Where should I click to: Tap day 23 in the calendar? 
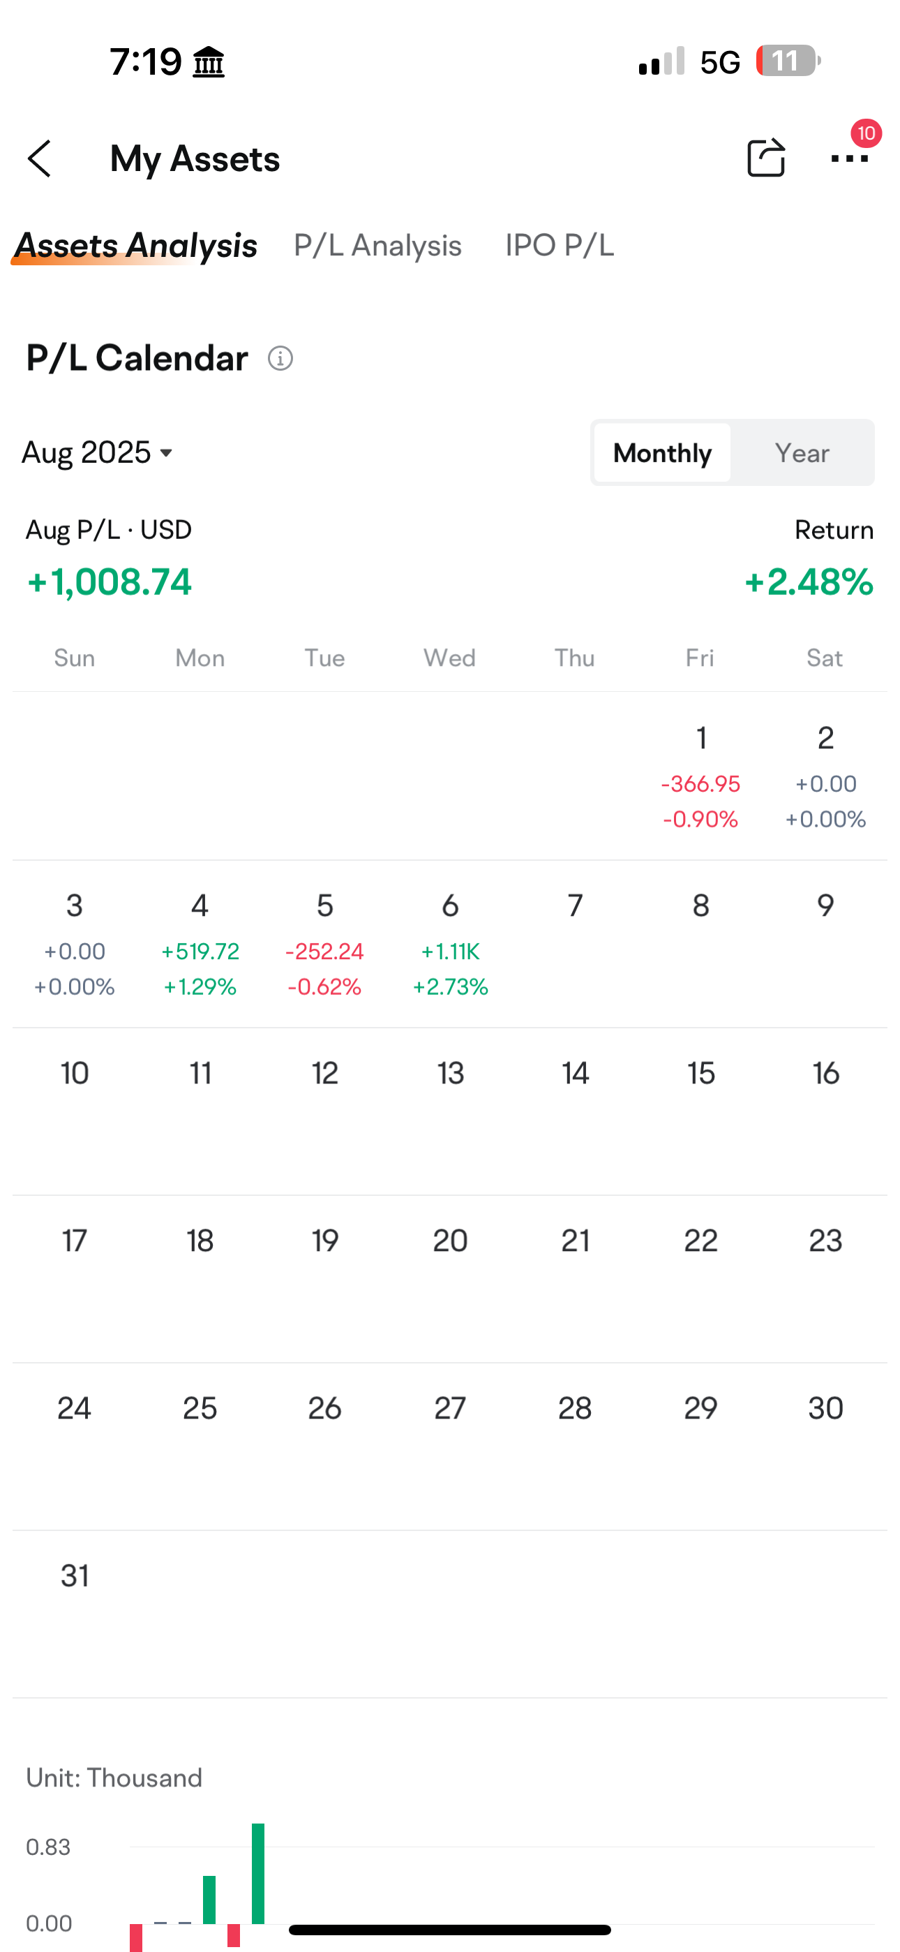pyautogui.click(x=825, y=1241)
